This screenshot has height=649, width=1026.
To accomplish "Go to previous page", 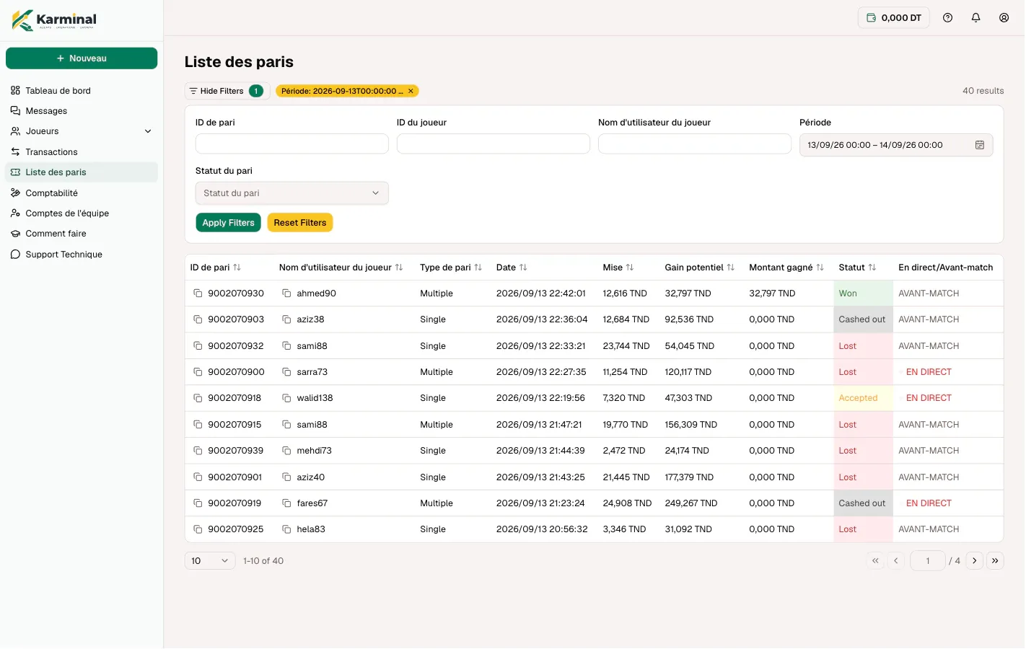I will [896, 561].
